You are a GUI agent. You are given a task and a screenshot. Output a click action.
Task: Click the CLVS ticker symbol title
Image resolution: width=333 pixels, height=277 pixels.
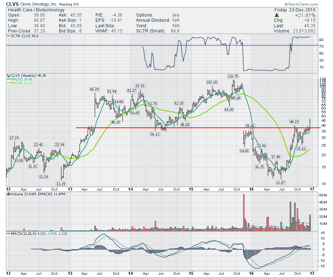pos(12,4)
